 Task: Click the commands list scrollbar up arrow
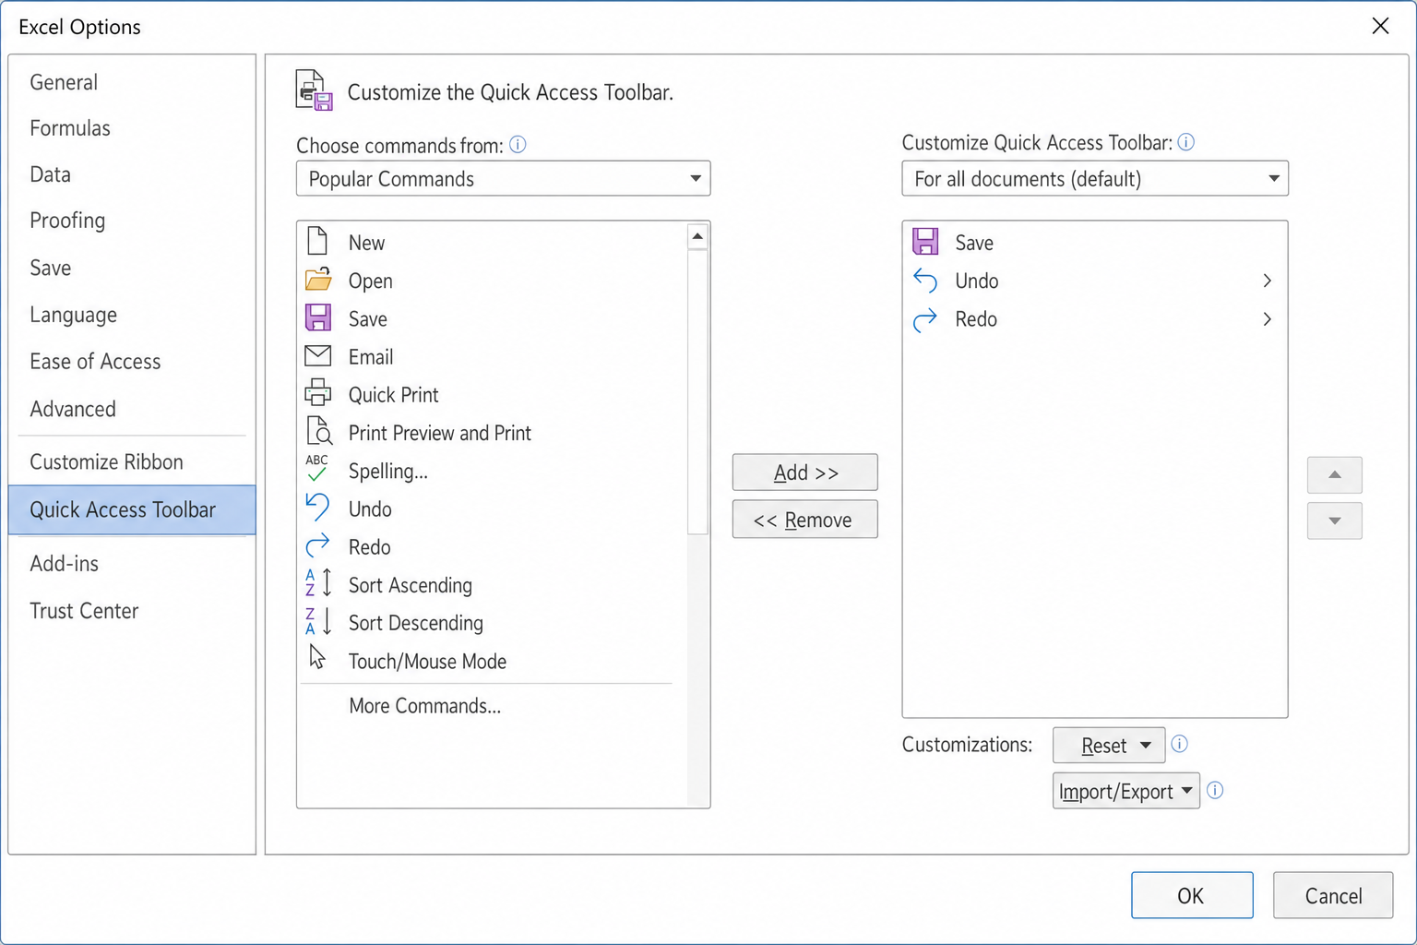(x=698, y=236)
